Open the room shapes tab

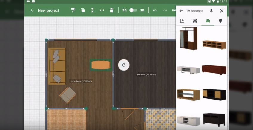coord(182,21)
